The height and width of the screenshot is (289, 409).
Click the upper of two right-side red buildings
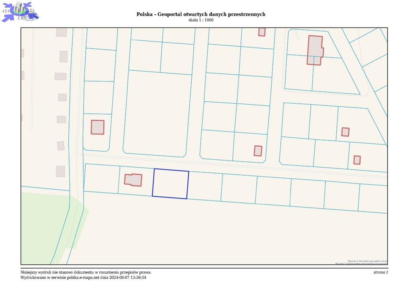coord(345,132)
